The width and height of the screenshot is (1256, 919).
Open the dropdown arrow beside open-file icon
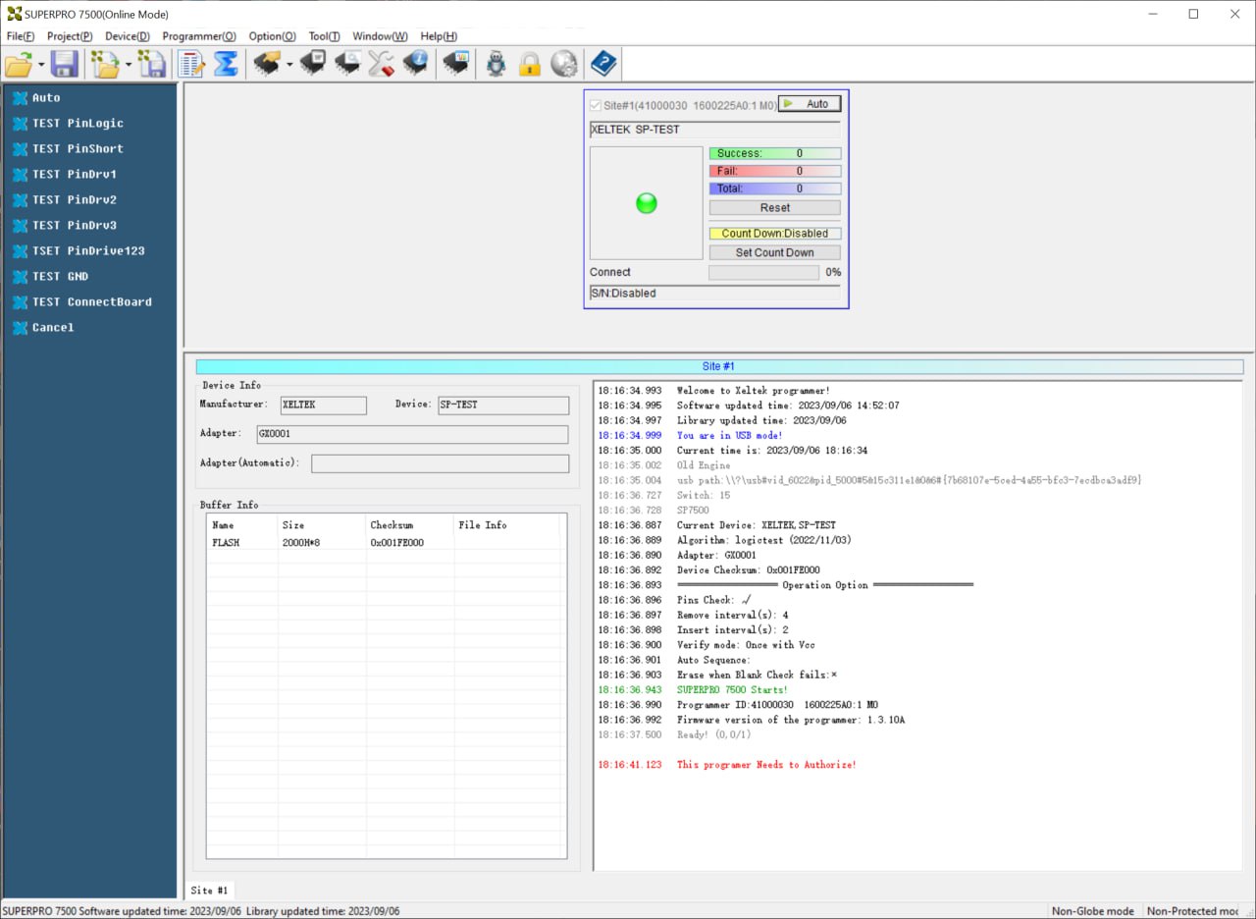(x=42, y=65)
